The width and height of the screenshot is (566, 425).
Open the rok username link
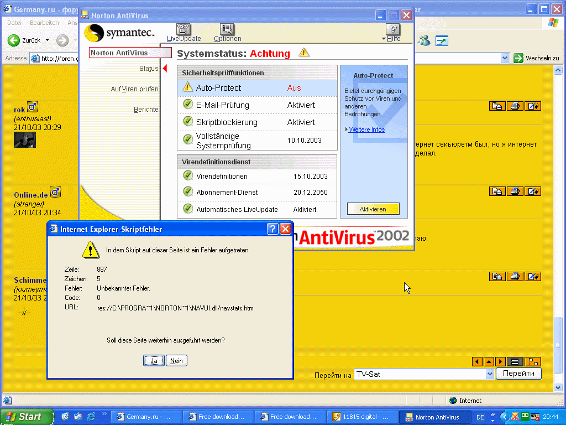(19, 110)
